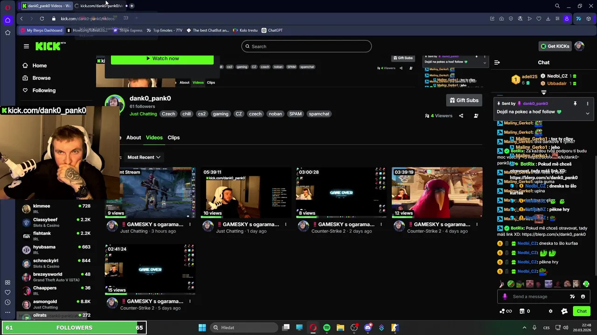The image size is (597, 335).
Task: Open Opera snapshot camera tool
Action: (501, 19)
